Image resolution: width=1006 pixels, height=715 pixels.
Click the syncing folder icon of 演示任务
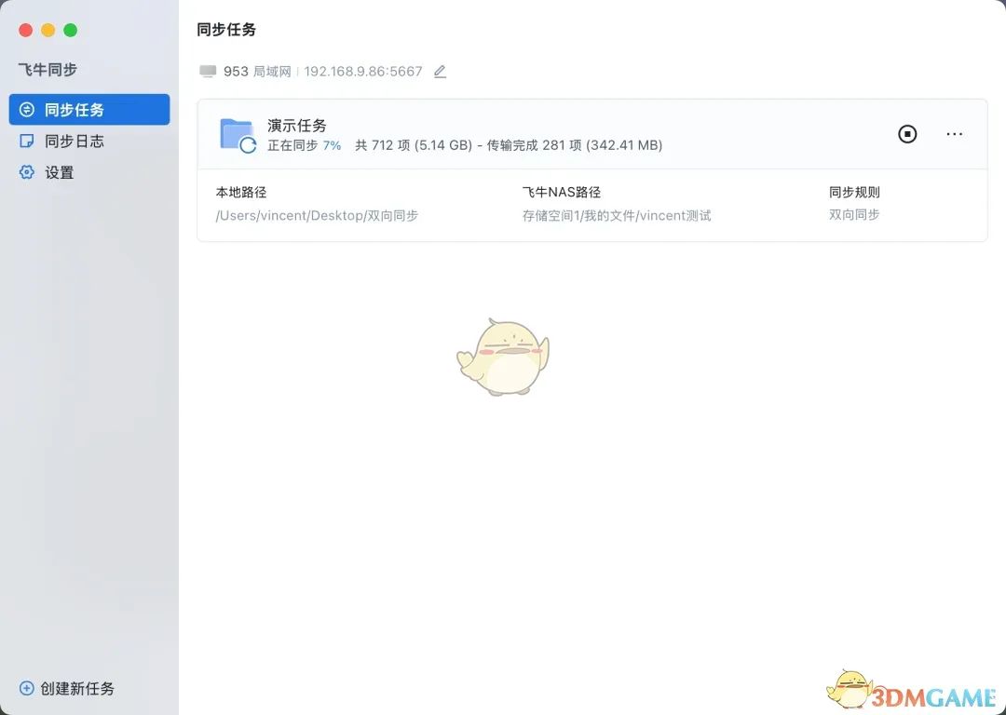pos(238,133)
